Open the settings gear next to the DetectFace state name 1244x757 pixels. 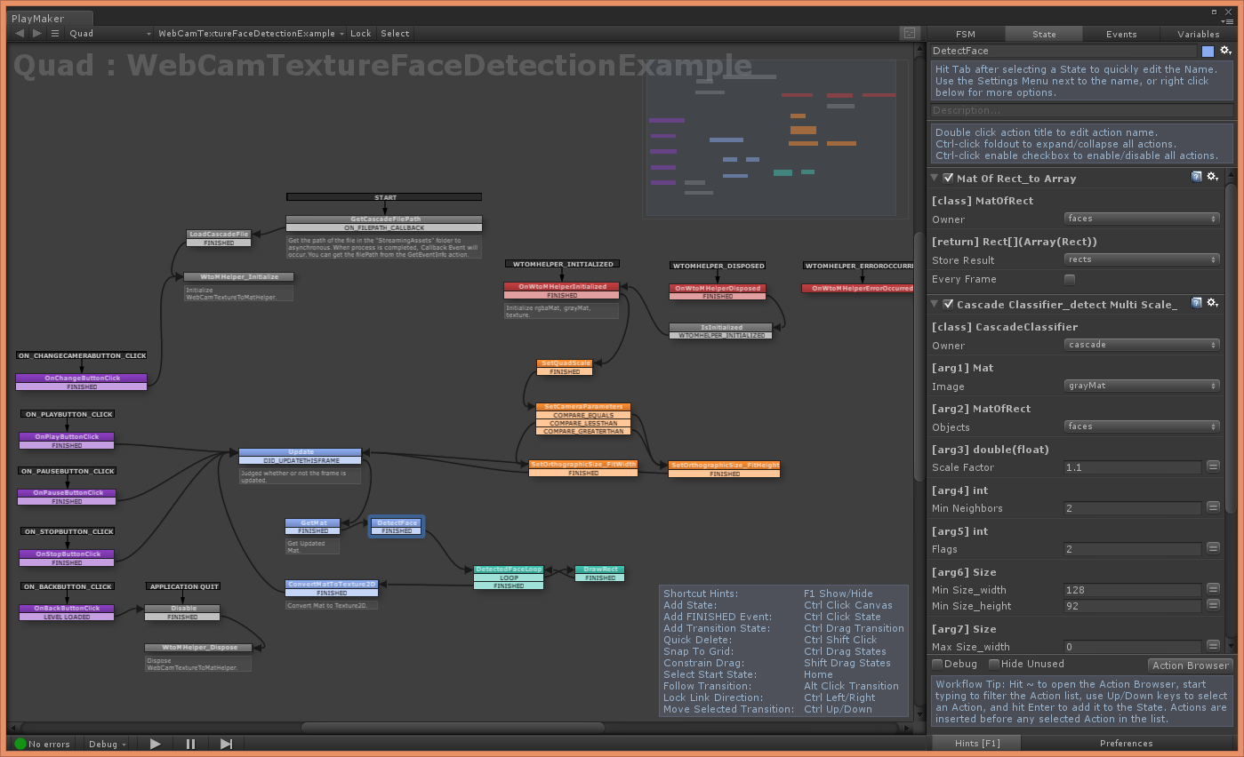point(1224,51)
